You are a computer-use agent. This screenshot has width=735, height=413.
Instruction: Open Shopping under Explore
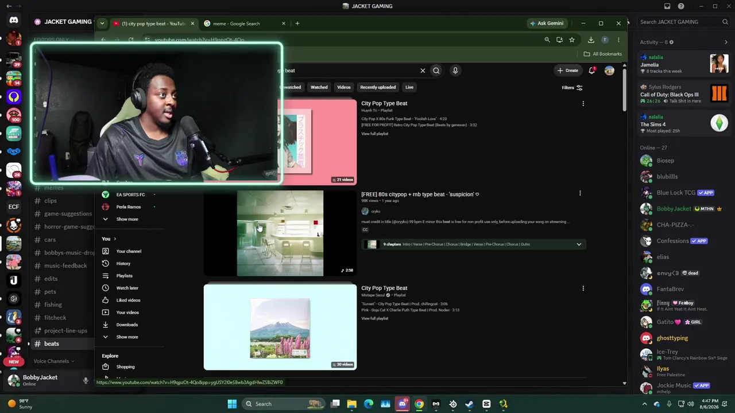click(x=125, y=367)
